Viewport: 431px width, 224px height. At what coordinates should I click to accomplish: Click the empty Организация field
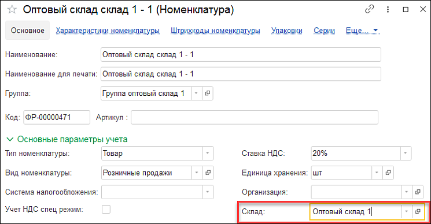coord(356,192)
